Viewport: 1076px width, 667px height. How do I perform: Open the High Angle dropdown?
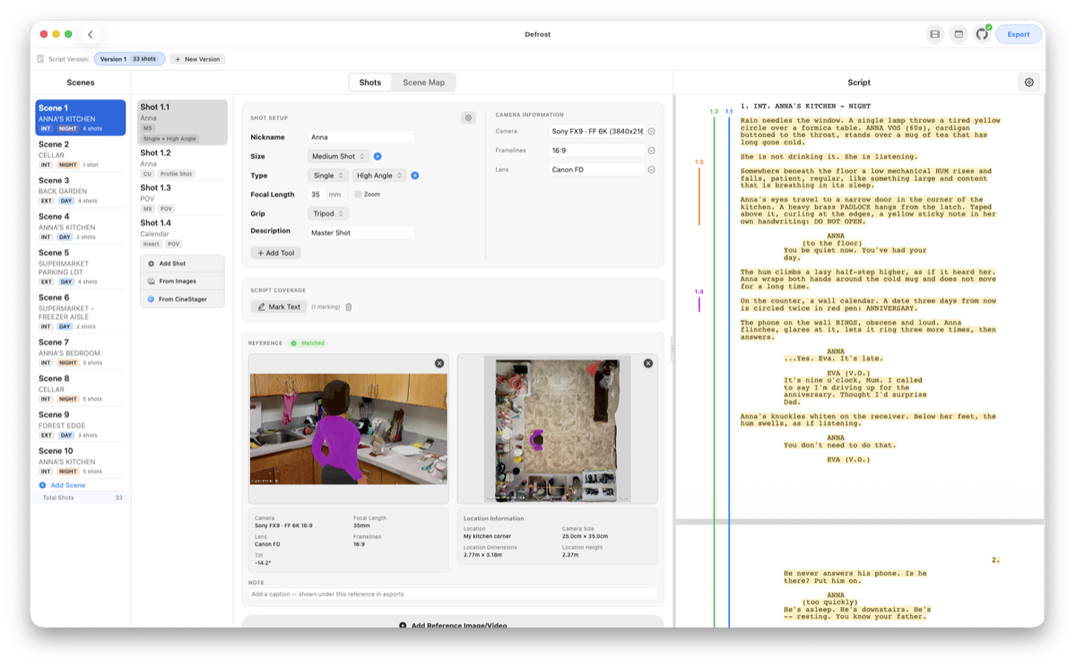379,176
